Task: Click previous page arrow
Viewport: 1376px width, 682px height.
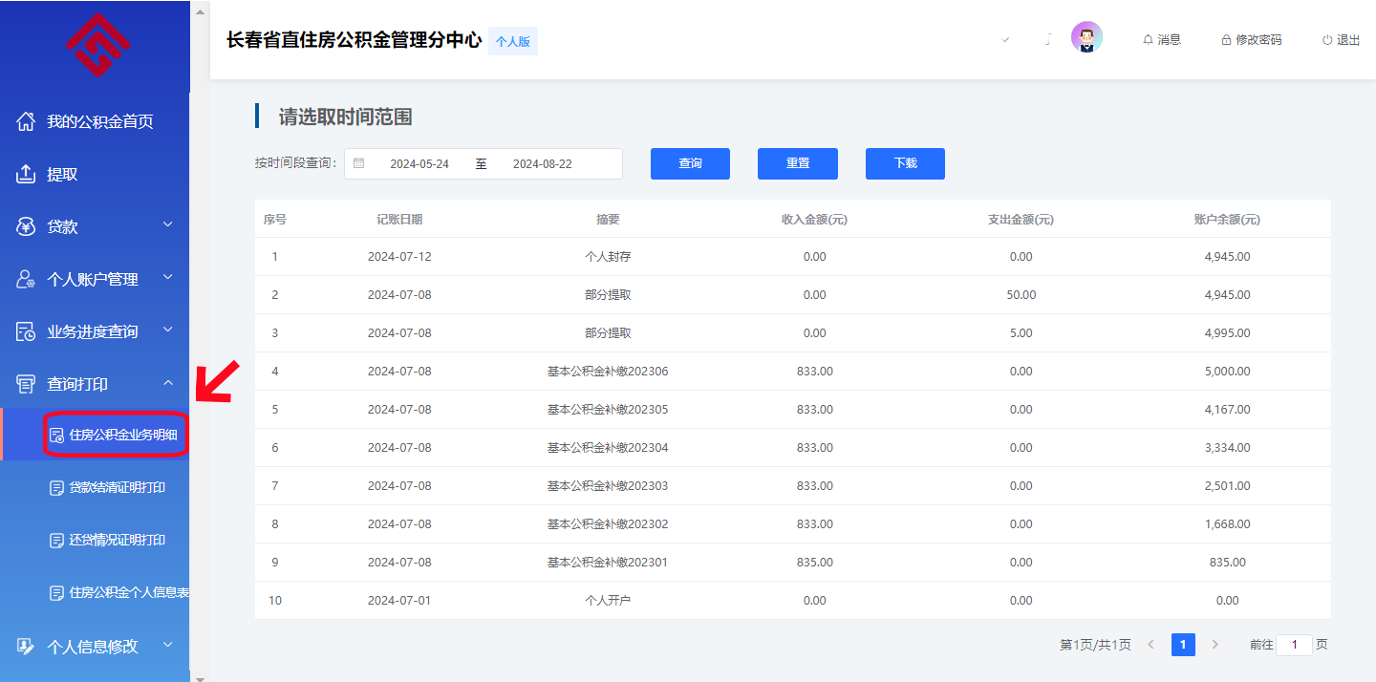Action: 1150,645
